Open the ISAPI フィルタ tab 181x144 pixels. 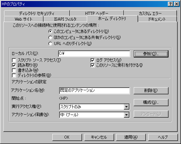pos(65,19)
